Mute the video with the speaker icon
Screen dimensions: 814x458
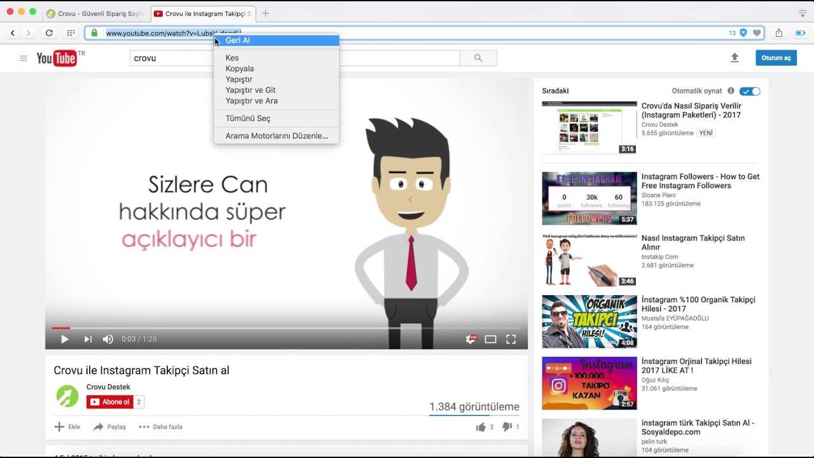(108, 339)
